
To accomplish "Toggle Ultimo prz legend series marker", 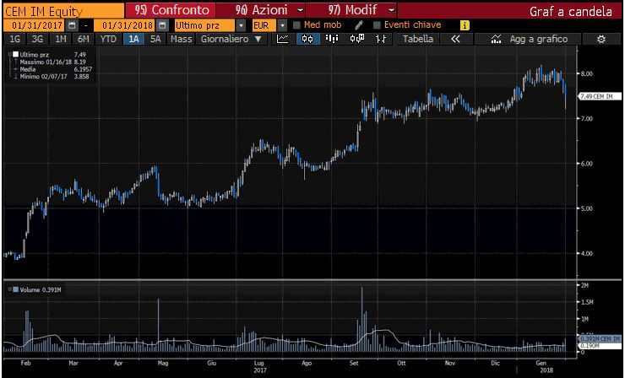I will click(x=15, y=54).
